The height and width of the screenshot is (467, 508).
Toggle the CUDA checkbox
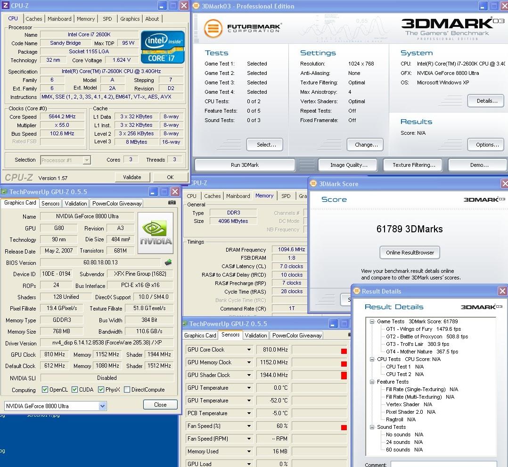(x=74, y=390)
